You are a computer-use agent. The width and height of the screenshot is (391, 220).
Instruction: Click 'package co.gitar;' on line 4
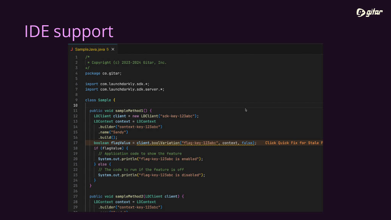[x=103, y=73]
